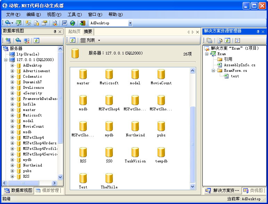Close the database view panel
The height and width of the screenshot is (204, 268).
[x=60, y=32]
